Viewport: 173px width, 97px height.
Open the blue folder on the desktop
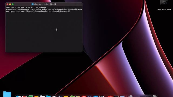coord(7,94)
